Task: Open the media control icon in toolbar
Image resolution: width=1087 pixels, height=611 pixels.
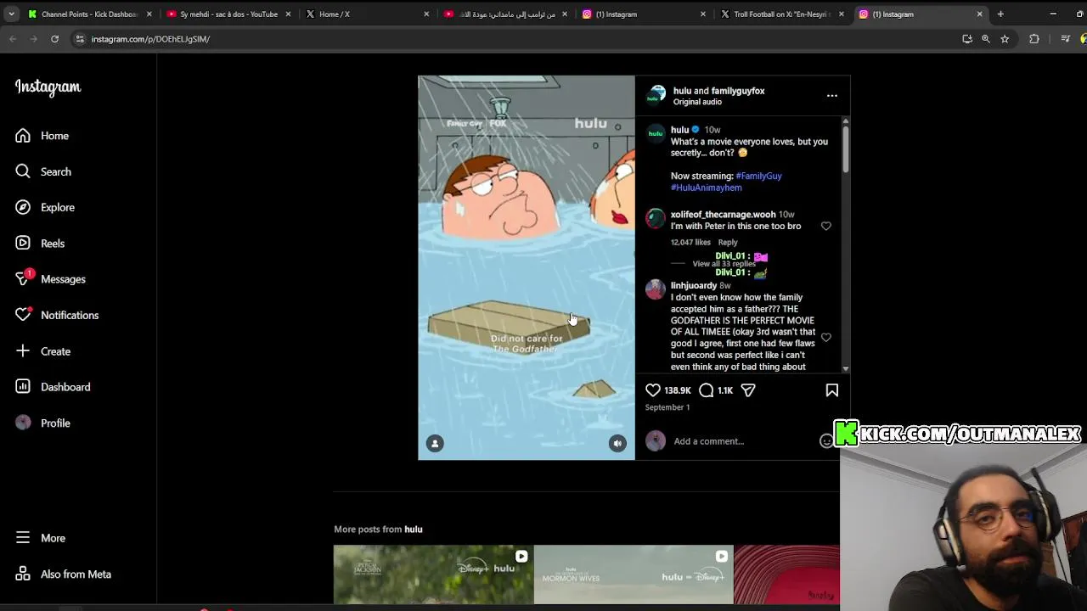Action: point(1066,39)
